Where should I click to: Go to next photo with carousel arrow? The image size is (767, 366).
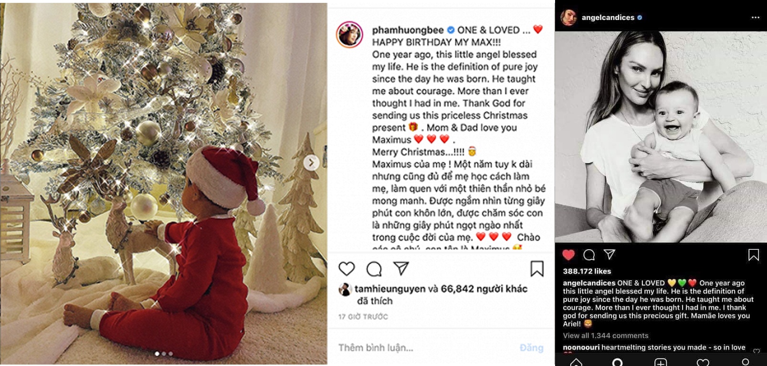(311, 163)
